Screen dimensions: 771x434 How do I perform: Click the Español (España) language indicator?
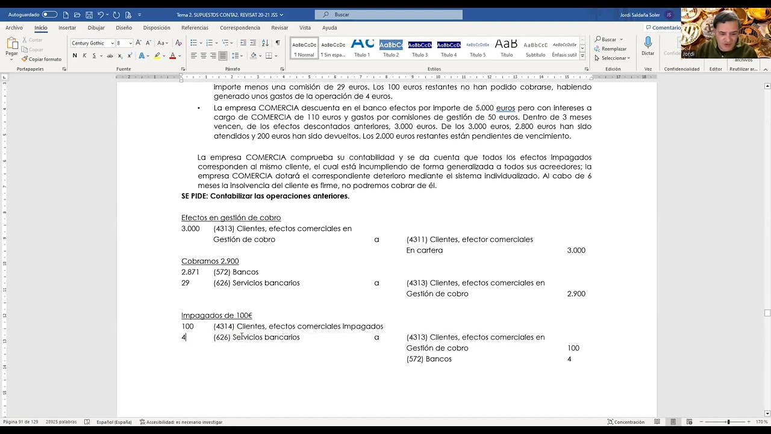click(114, 422)
